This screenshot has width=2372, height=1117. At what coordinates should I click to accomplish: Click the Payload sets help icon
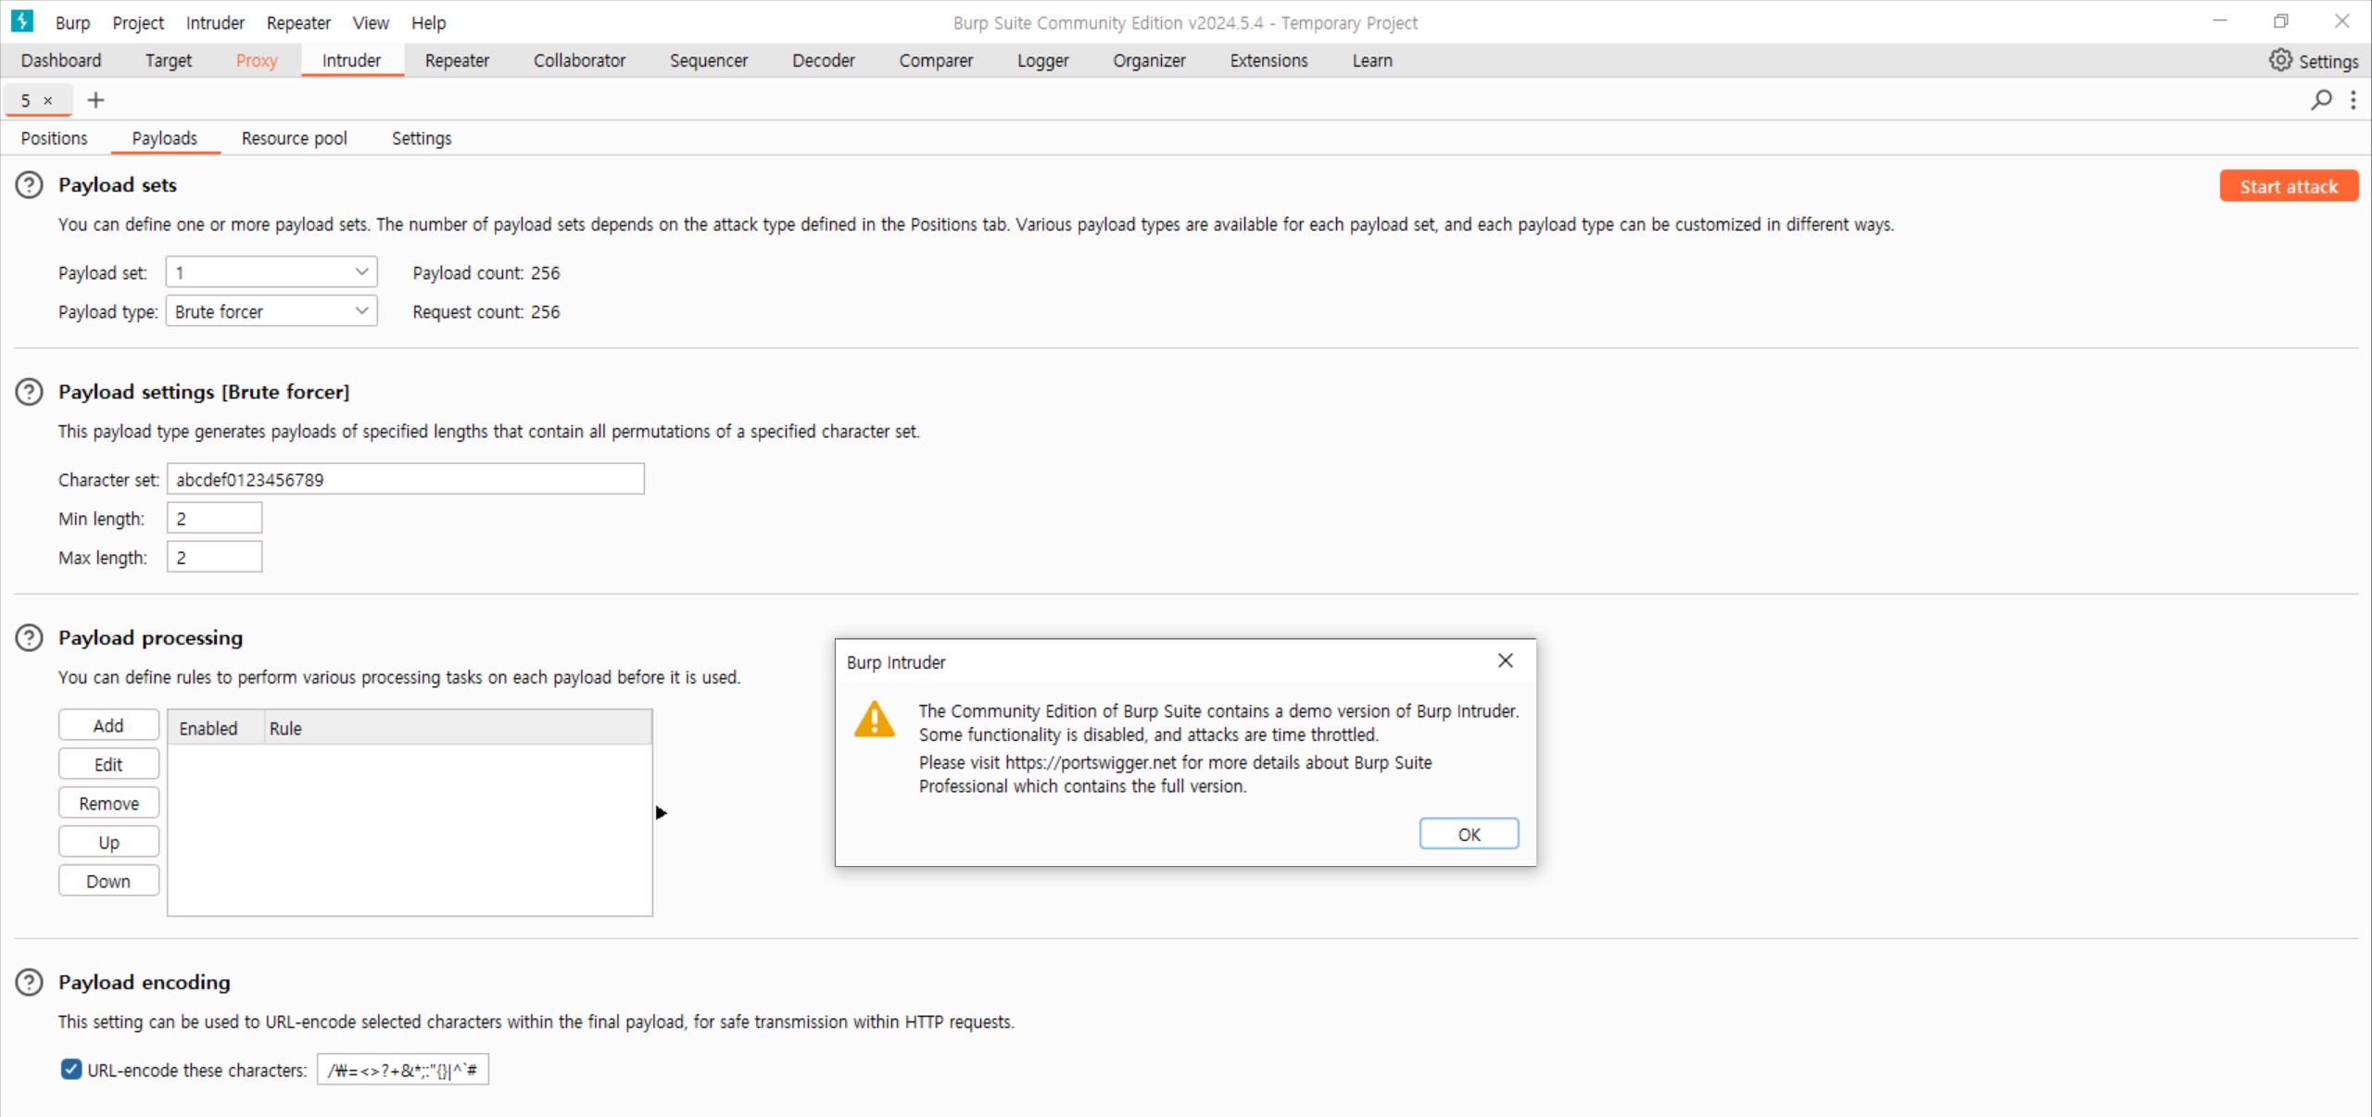click(30, 185)
